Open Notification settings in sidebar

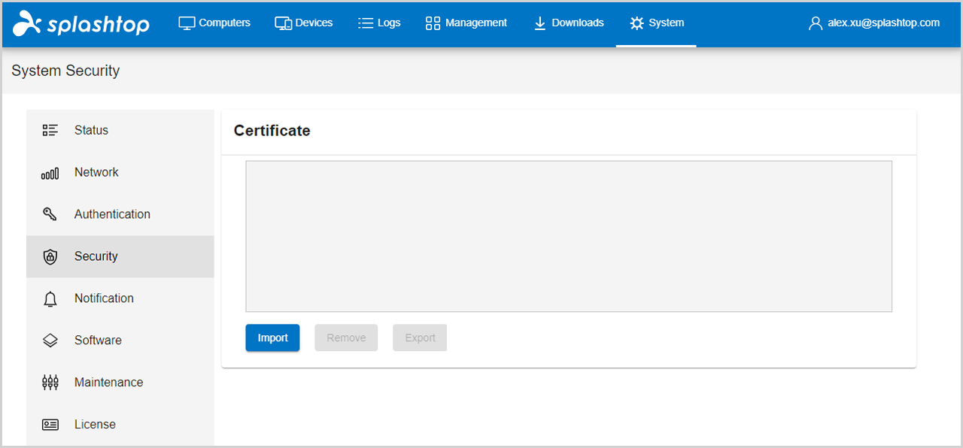coord(120,299)
